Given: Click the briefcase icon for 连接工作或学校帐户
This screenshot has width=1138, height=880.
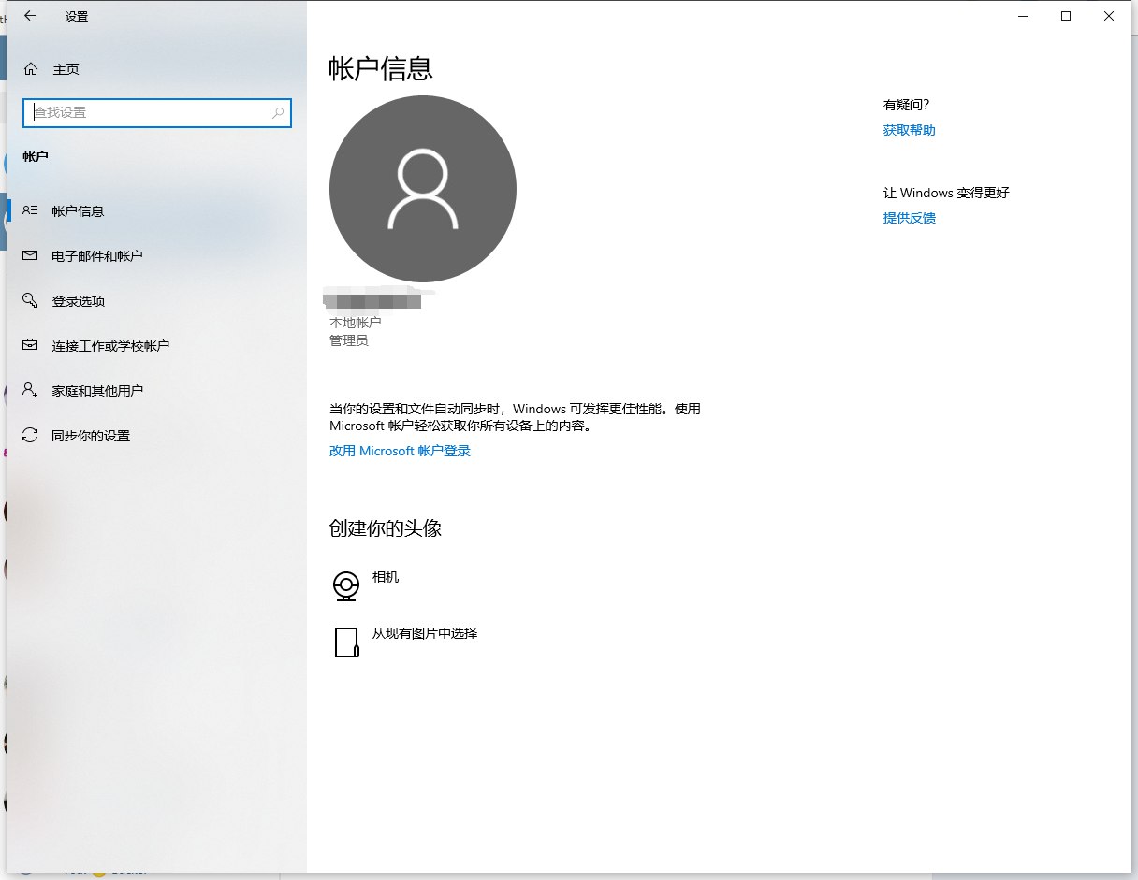Looking at the screenshot, I should 31,346.
